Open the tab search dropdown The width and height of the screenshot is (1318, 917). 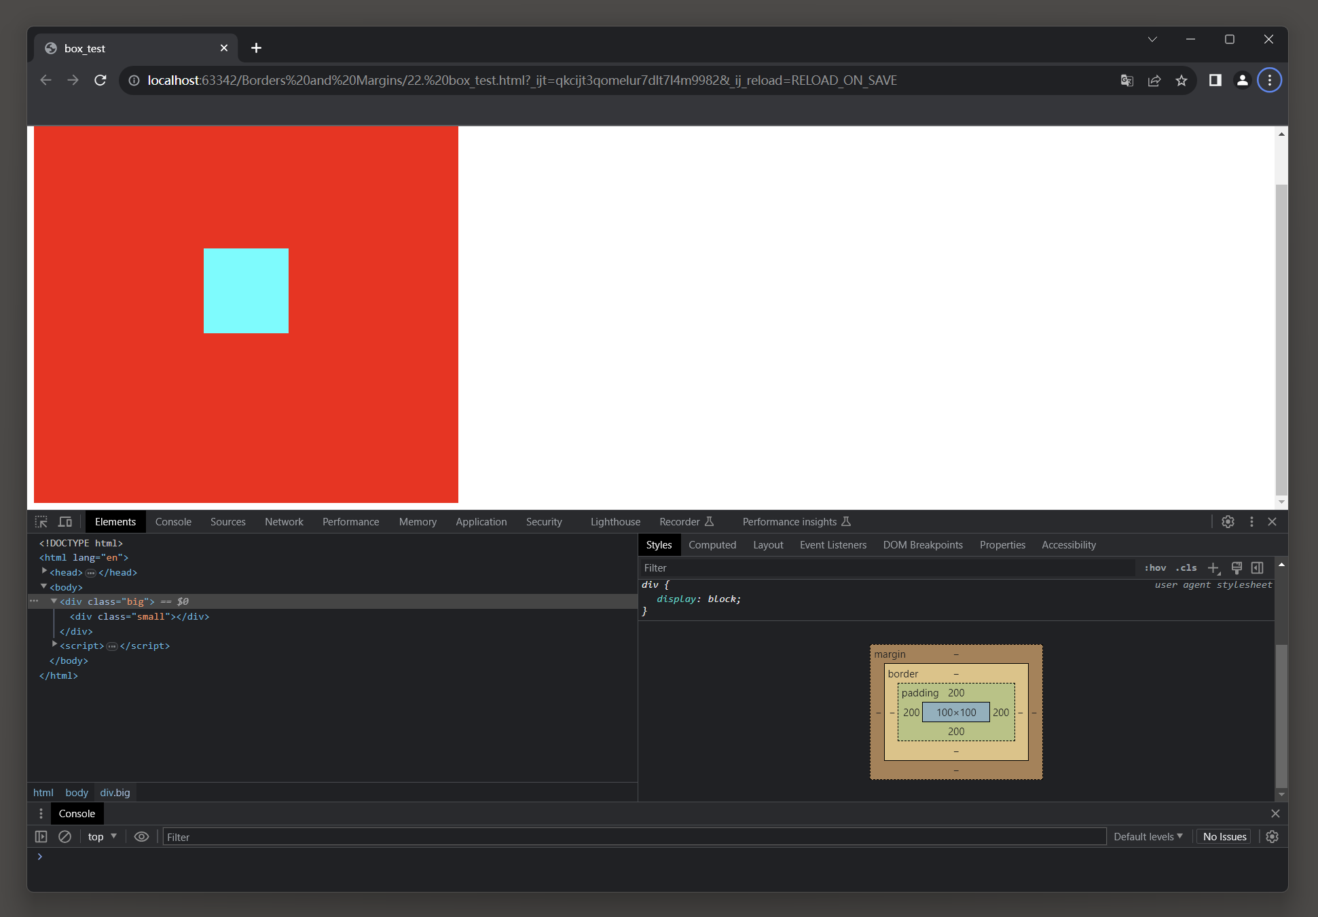(1152, 39)
